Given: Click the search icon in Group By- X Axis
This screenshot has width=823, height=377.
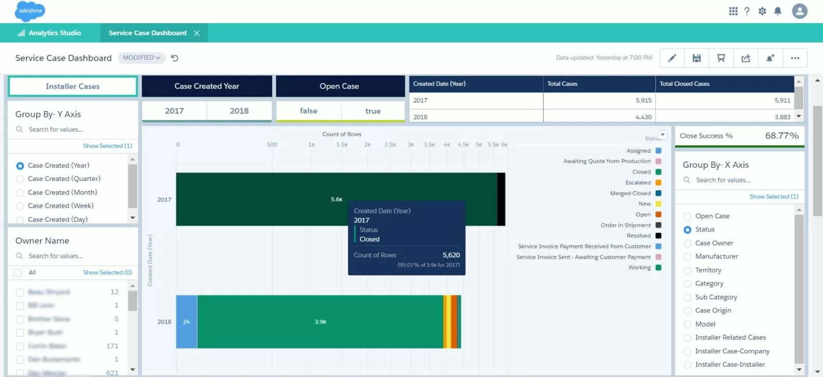Looking at the screenshot, I should tap(687, 180).
